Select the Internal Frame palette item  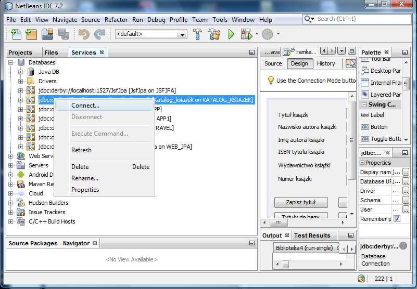(x=381, y=83)
